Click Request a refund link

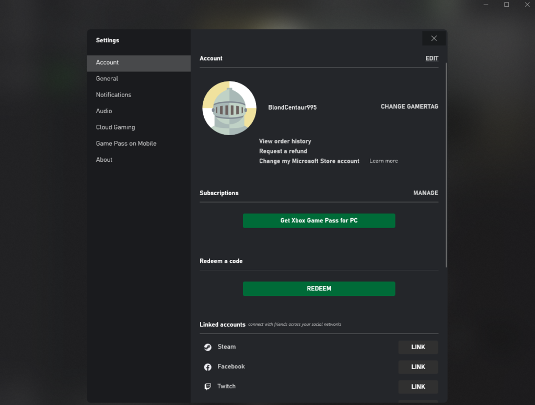pos(283,151)
